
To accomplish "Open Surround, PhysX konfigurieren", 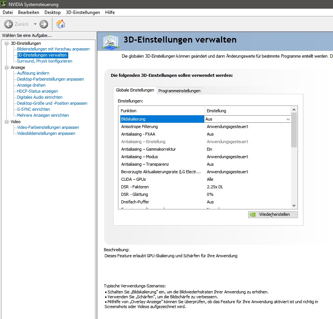I will (45, 61).
